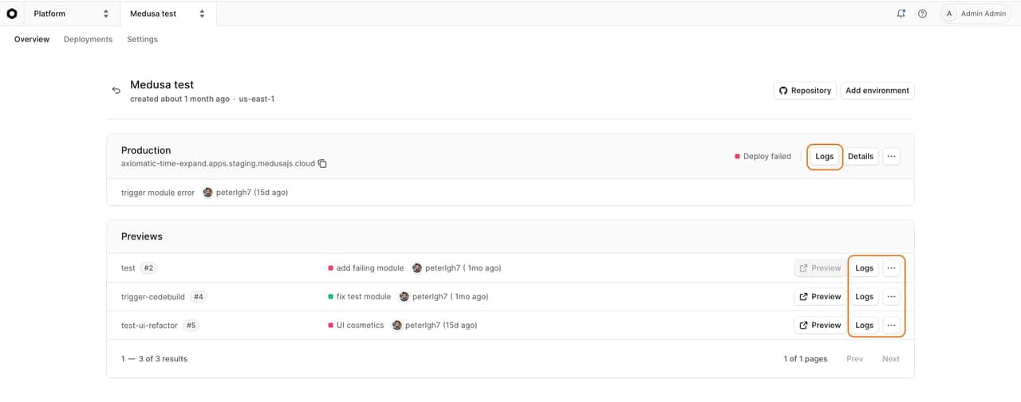The height and width of the screenshot is (402, 1021).
Task: Open the more options menu for trigger-codebuild
Action: 892,297
